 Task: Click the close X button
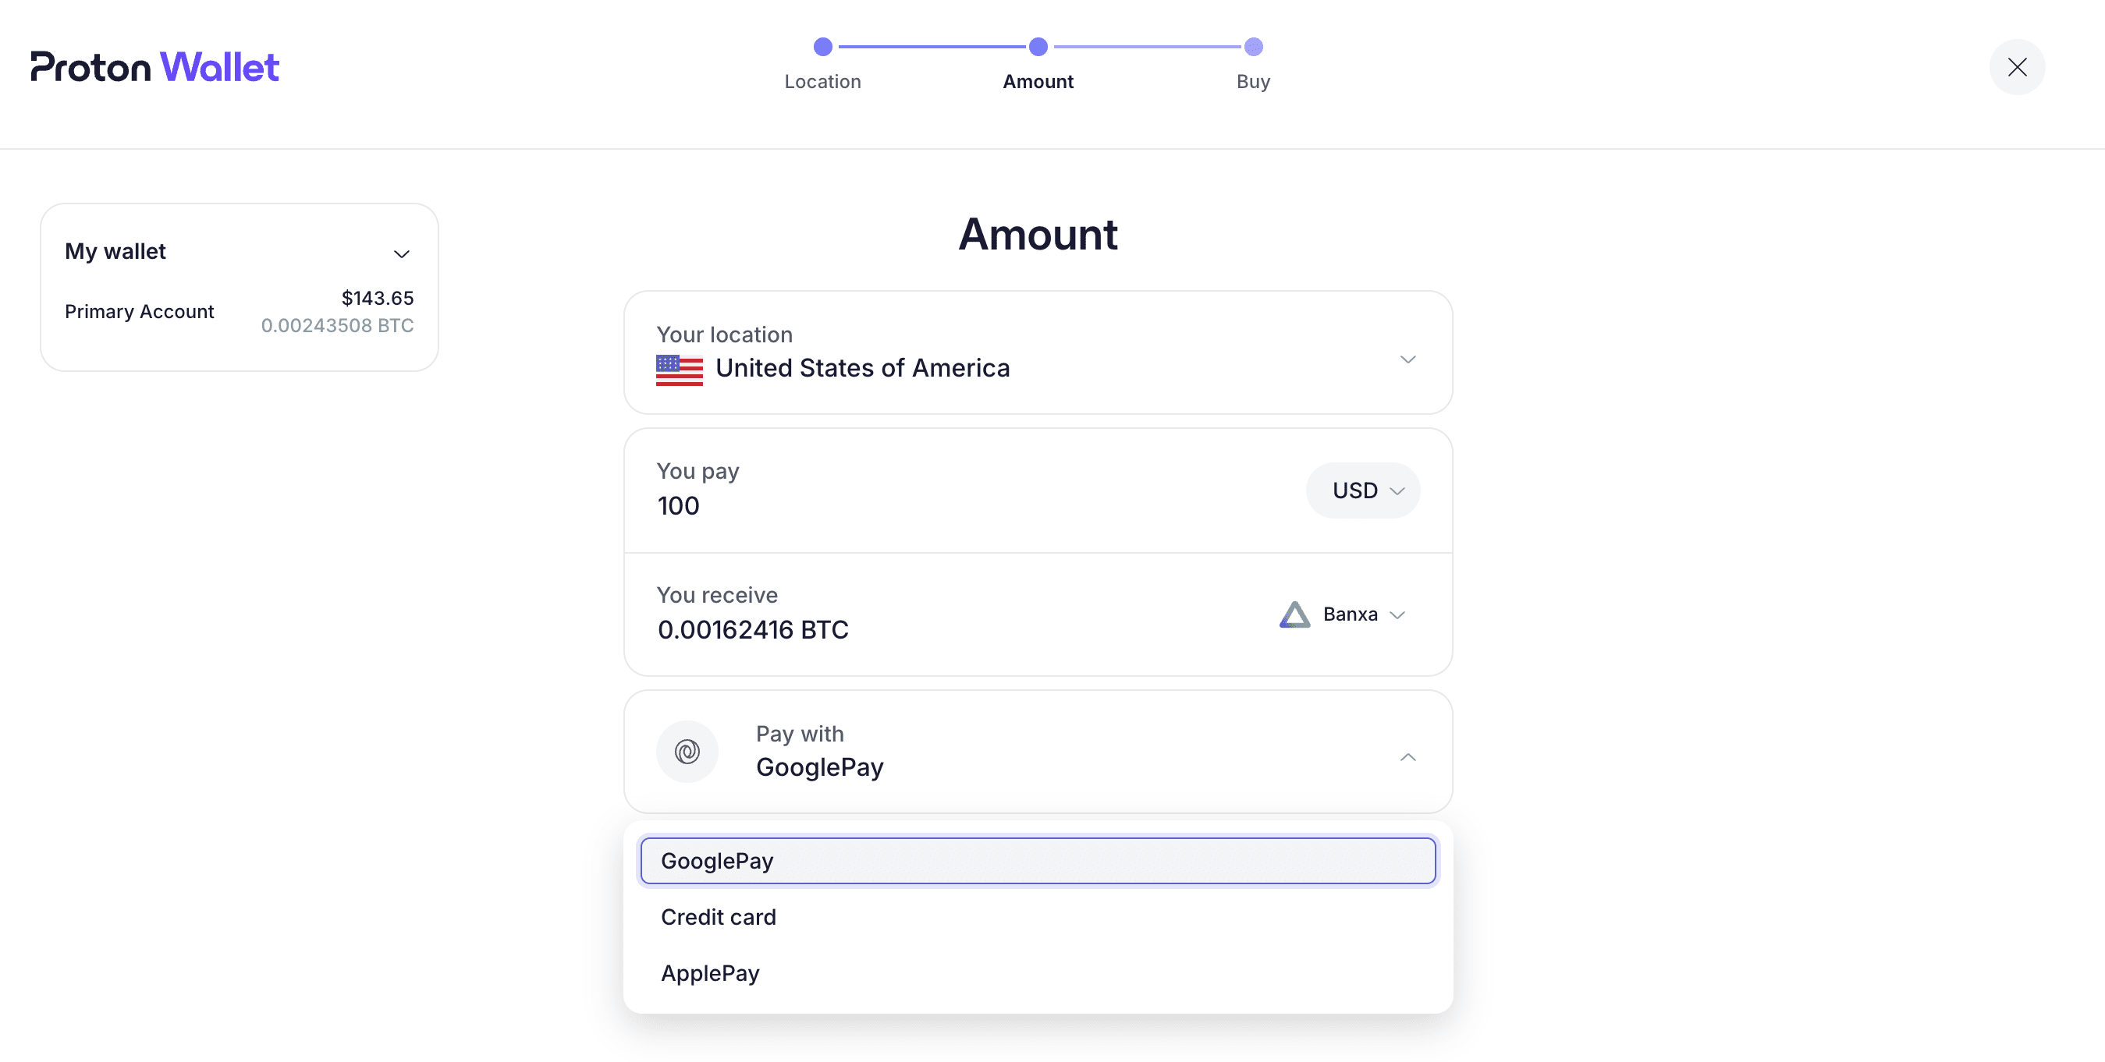(x=2018, y=67)
